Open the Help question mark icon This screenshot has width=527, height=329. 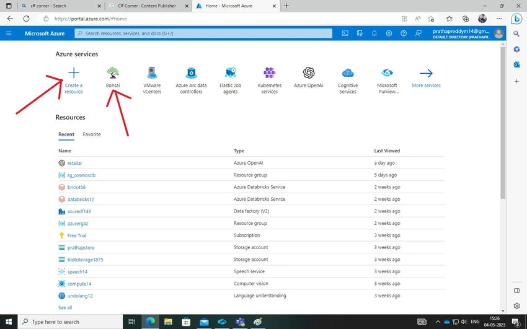[404, 33]
